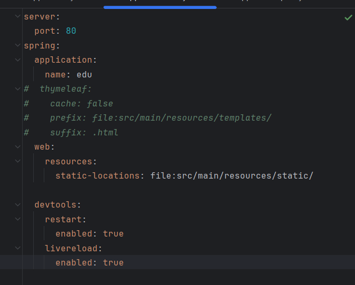Image resolution: width=355 pixels, height=285 pixels.
Task: Click the port value 80
Action: 71,31
